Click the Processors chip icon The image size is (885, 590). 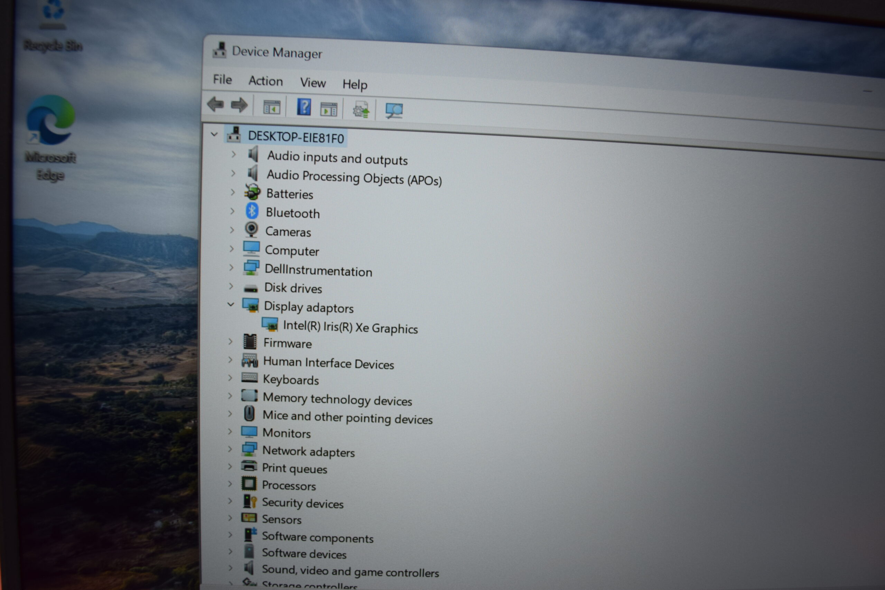point(249,484)
